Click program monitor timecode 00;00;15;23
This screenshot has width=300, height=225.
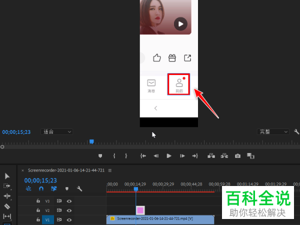point(16,132)
